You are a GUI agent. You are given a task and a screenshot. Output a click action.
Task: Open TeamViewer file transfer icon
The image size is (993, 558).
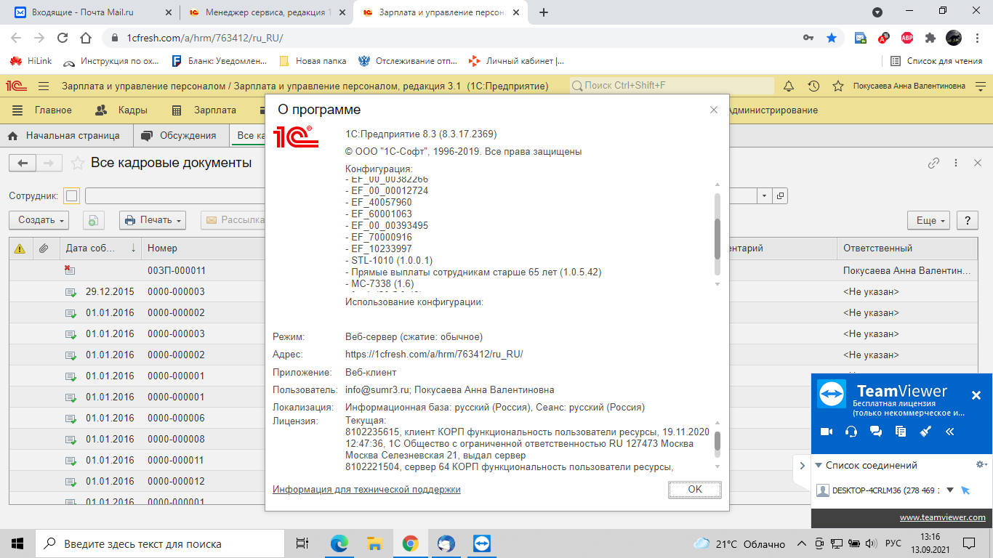click(x=901, y=432)
